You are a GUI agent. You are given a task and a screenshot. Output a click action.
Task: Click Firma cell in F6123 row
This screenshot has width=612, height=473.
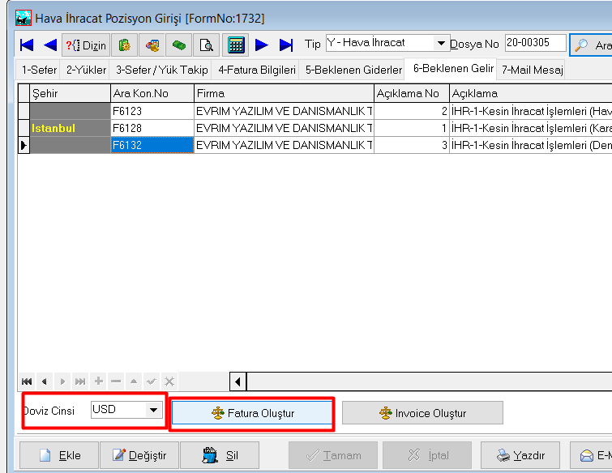point(285,111)
